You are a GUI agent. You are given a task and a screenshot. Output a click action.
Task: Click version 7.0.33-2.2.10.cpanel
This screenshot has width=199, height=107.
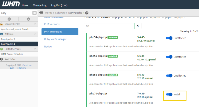145,95
